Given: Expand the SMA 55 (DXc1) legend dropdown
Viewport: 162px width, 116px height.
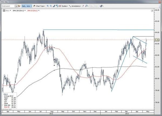Looking at the screenshot, I should (x=39, y=10).
